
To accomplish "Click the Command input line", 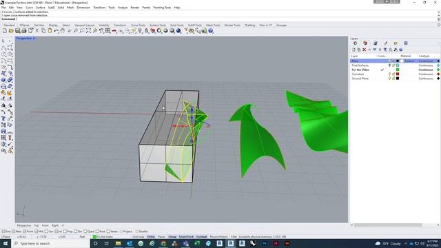I will (x=219, y=19).
